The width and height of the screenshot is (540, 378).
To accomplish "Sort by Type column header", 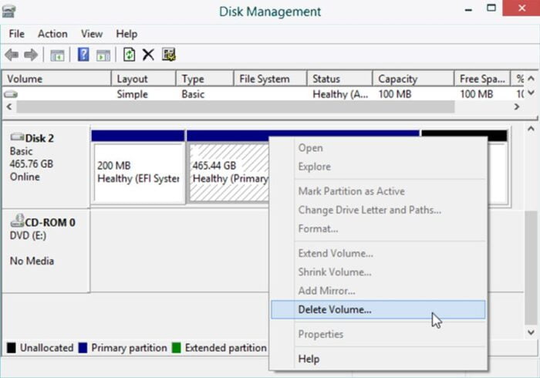I will (205, 79).
